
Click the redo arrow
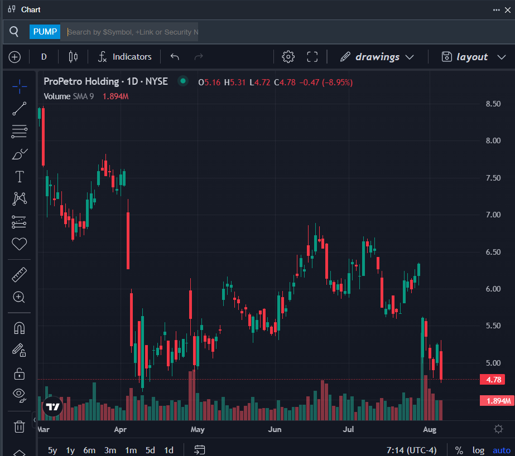tap(199, 57)
